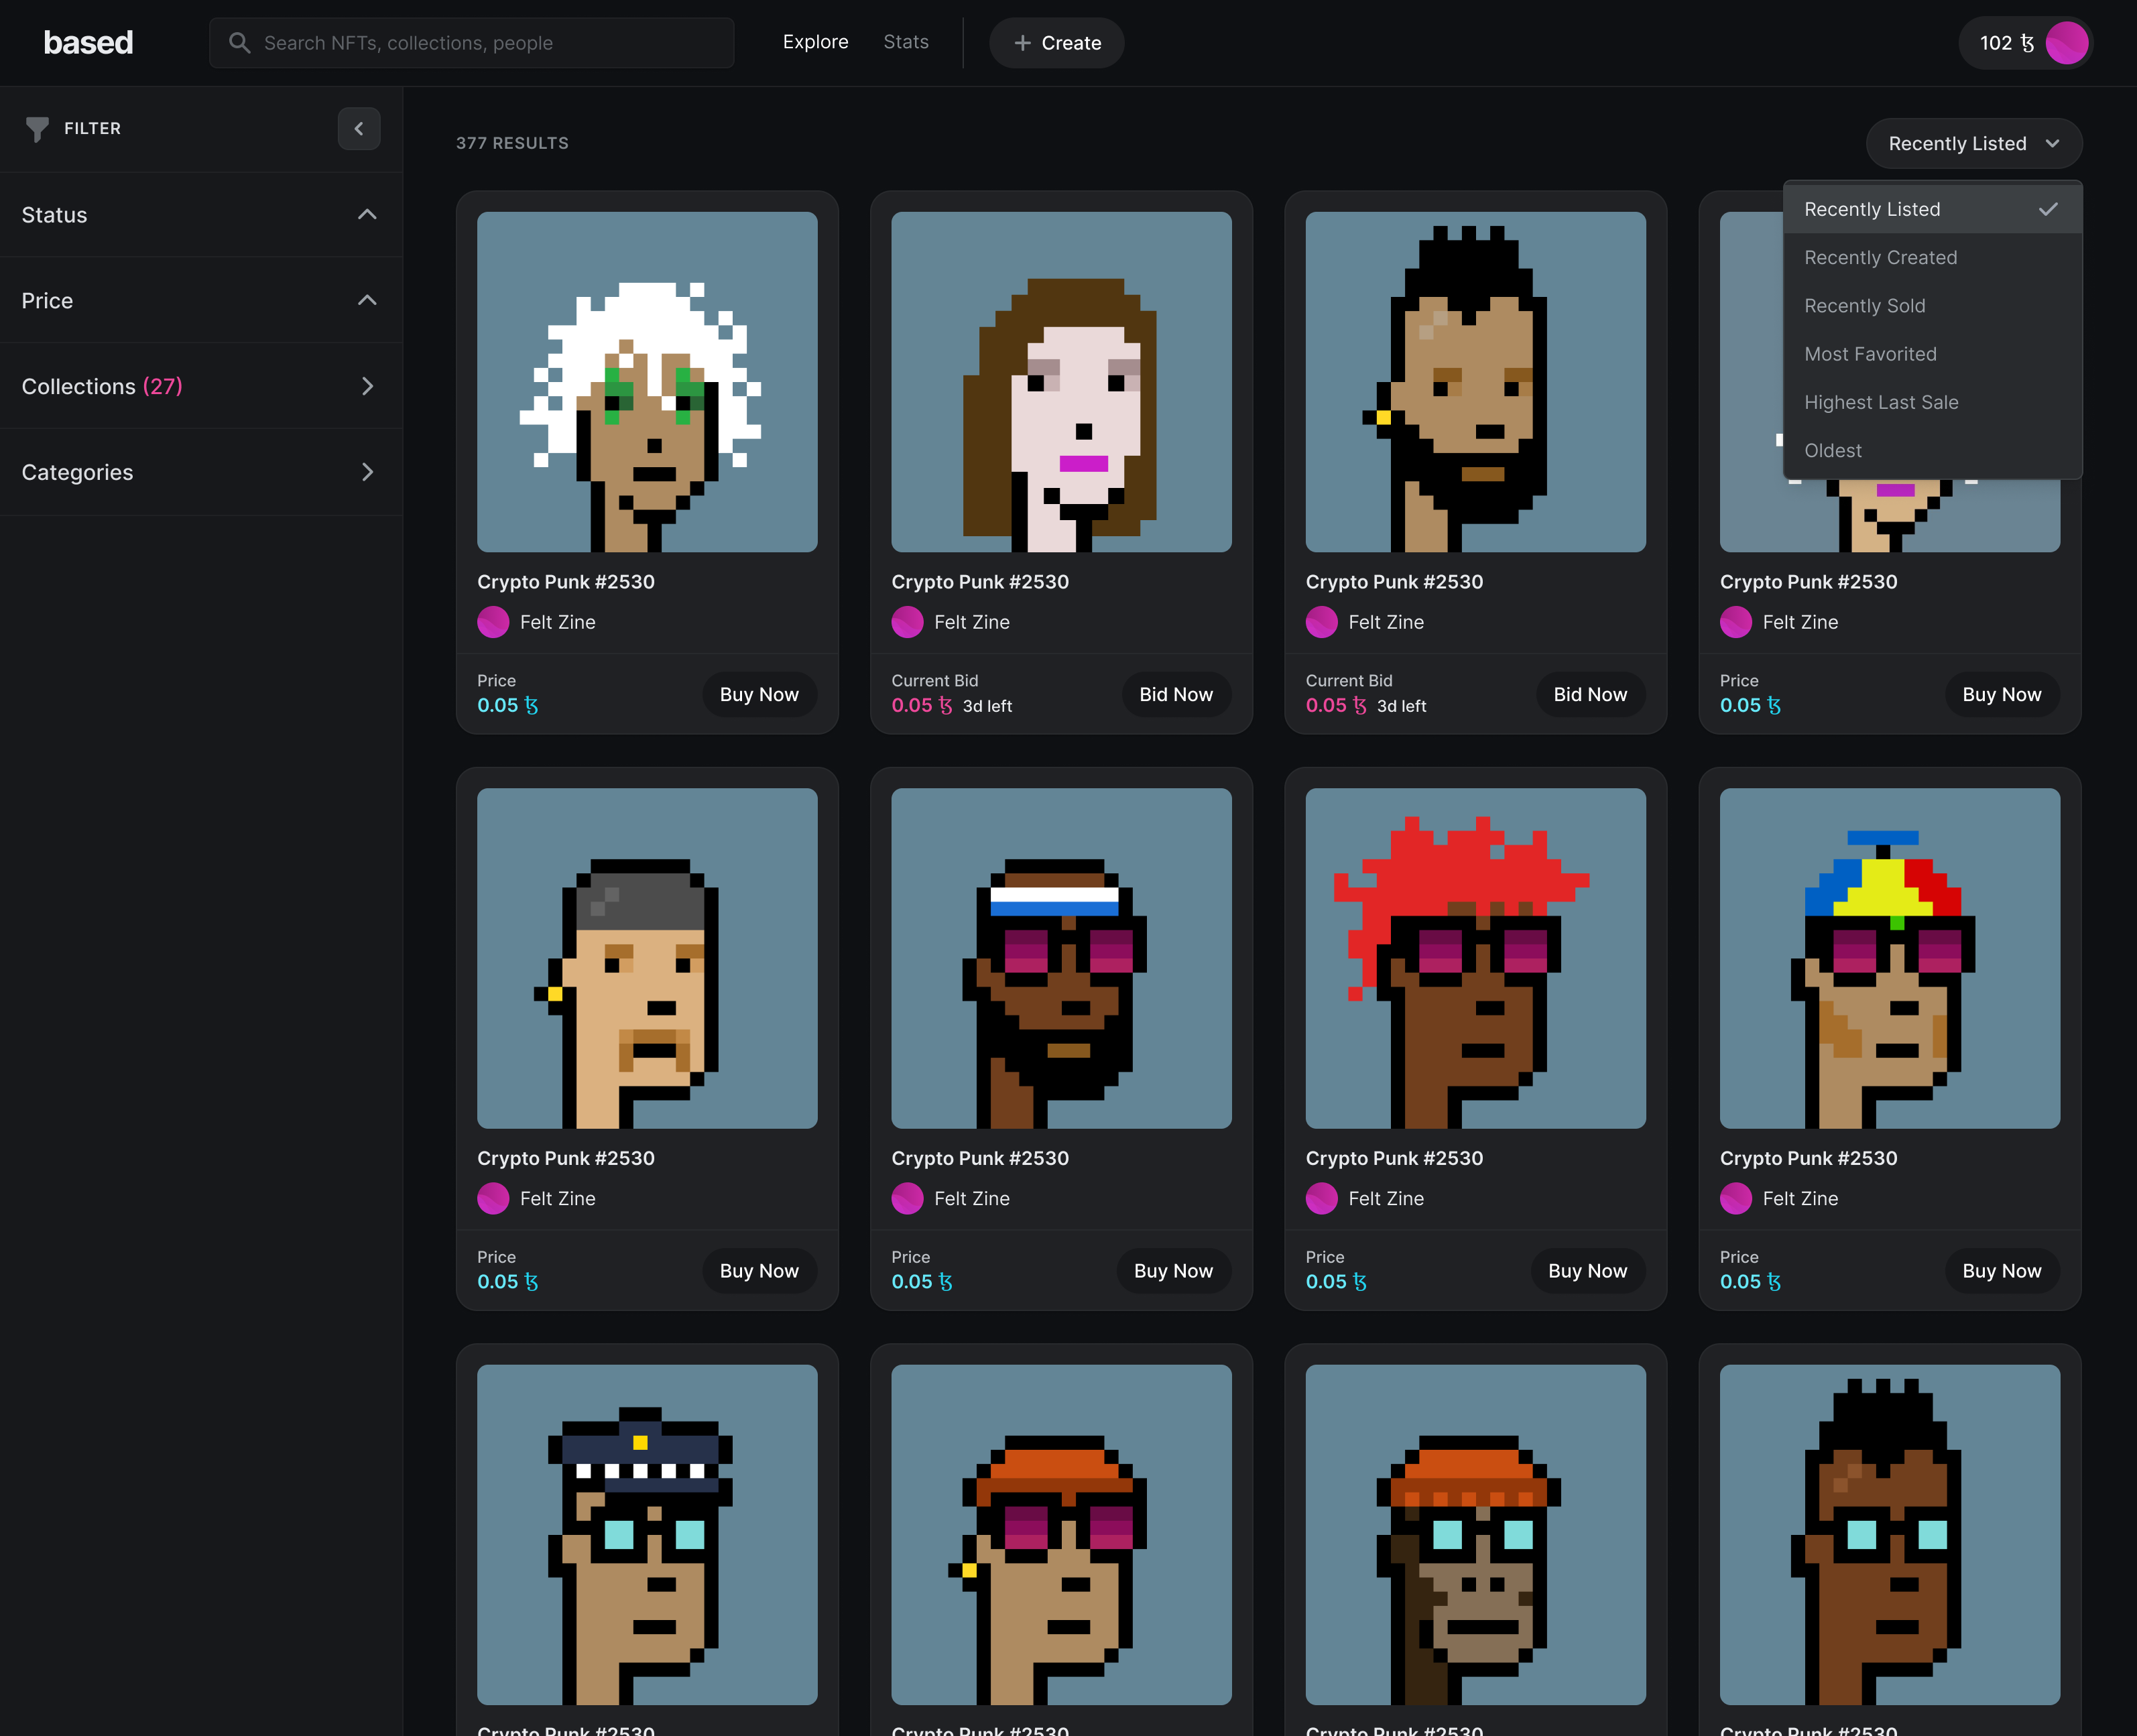Open the bottom-row black spiky hair punk thumbnail
This screenshot has width=2137, height=1736.
[1889, 1535]
